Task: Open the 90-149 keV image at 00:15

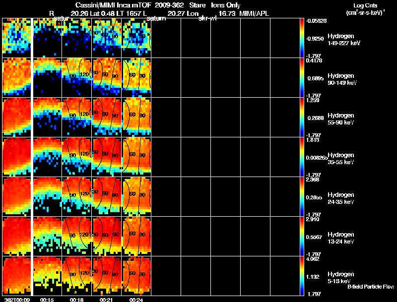Action: point(48,78)
